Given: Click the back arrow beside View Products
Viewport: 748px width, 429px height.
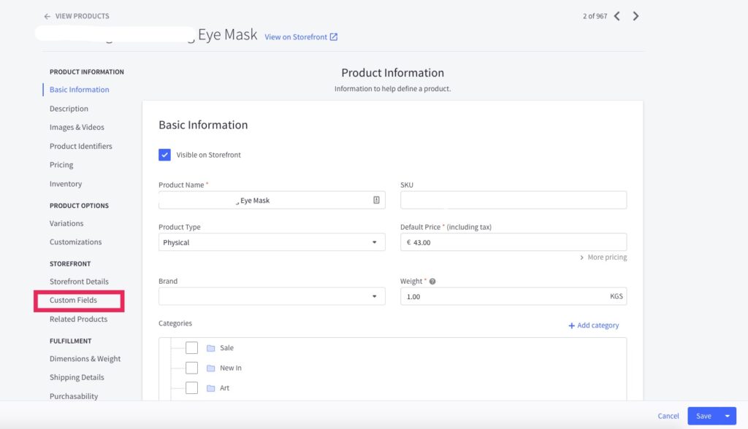Looking at the screenshot, I should click(47, 16).
